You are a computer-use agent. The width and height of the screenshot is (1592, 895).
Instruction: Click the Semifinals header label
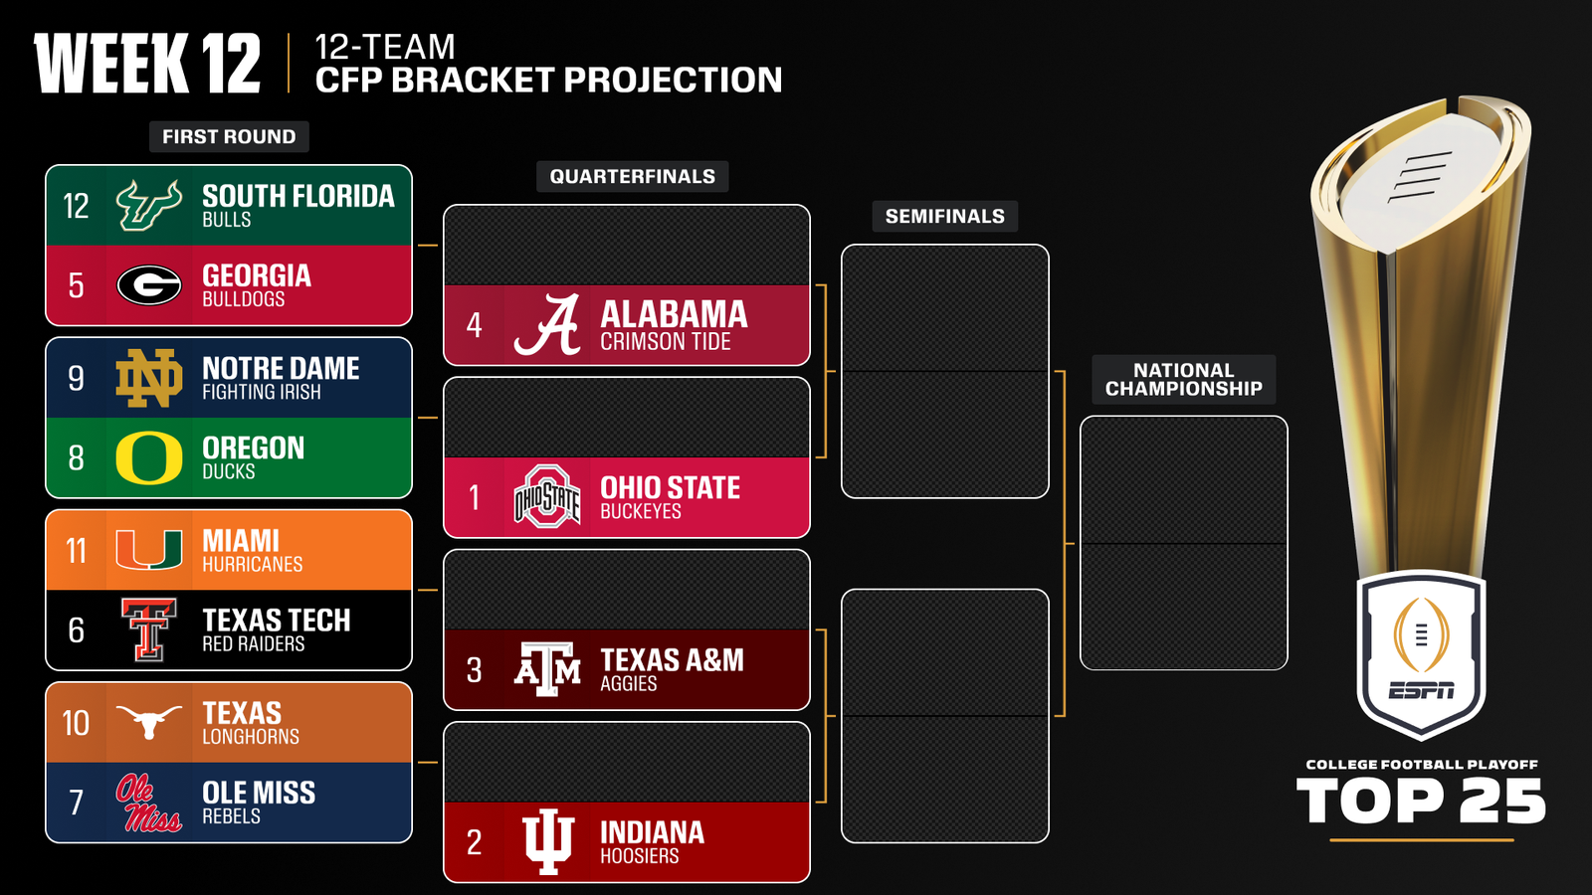[x=945, y=216]
